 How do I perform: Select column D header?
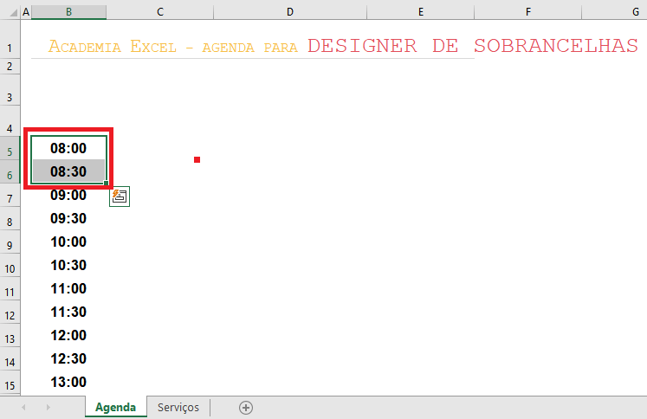tap(290, 12)
